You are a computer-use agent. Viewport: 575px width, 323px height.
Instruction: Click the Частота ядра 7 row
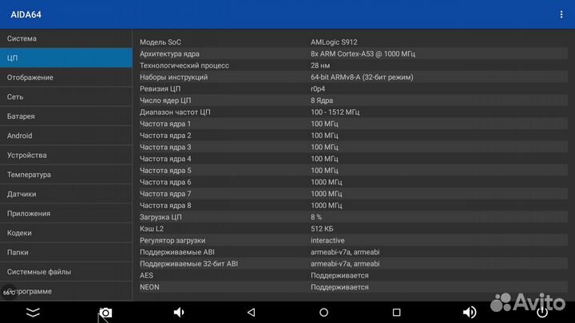click(353, 194)
